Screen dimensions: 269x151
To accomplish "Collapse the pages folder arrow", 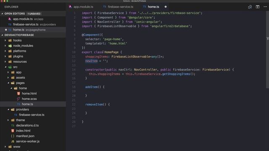I will tap(8, 83).
